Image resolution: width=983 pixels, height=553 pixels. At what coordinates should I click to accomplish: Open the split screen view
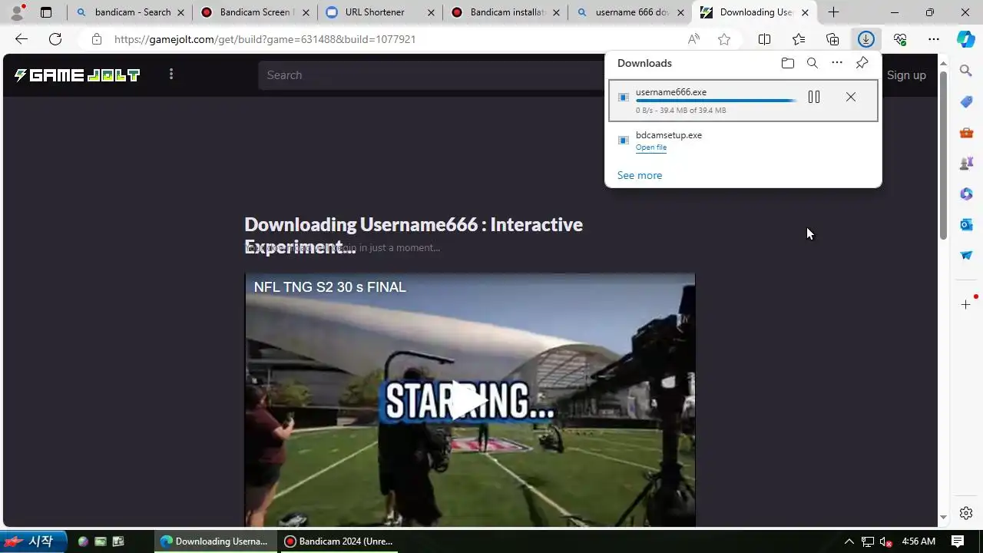click(x=765, y=39)
